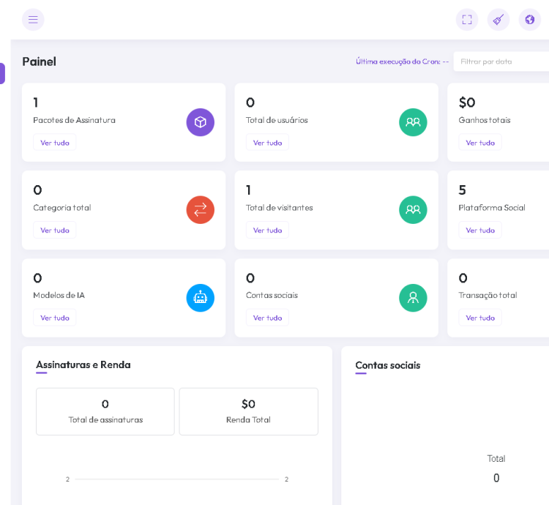This screenshot has height=505, width=549.
Task: Click the Painel page heading
Action: coord(40,61)
